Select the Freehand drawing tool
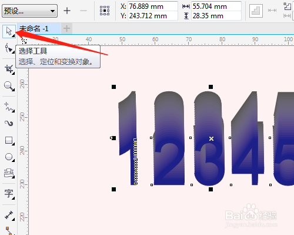The width and height of the screenshot is (294, 235). 9,107
